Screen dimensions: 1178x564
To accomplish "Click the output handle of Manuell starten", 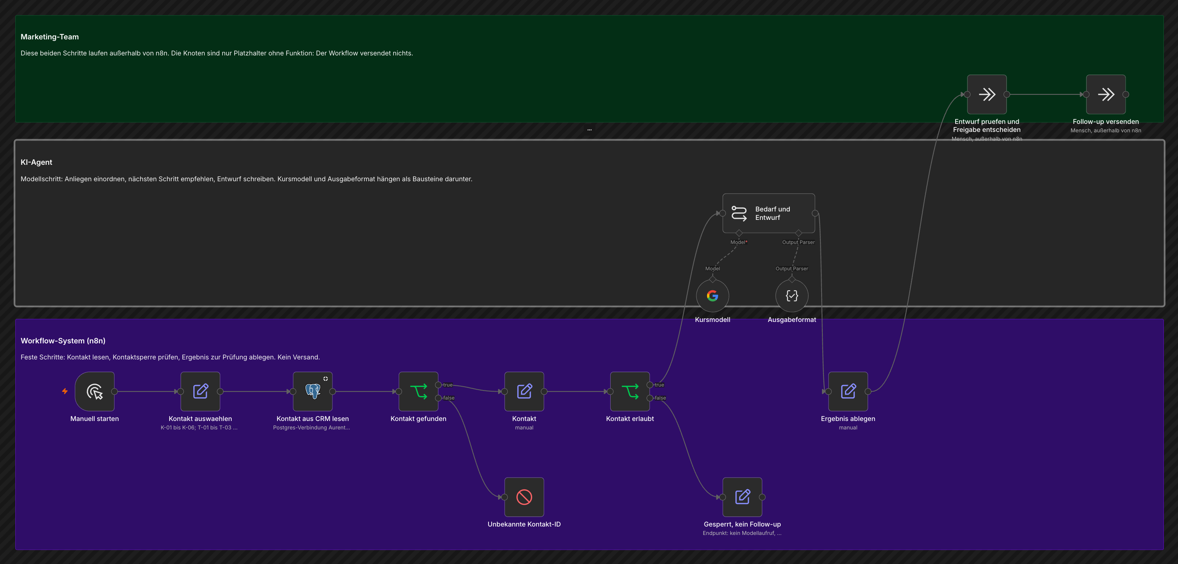I will coord(114,392).
